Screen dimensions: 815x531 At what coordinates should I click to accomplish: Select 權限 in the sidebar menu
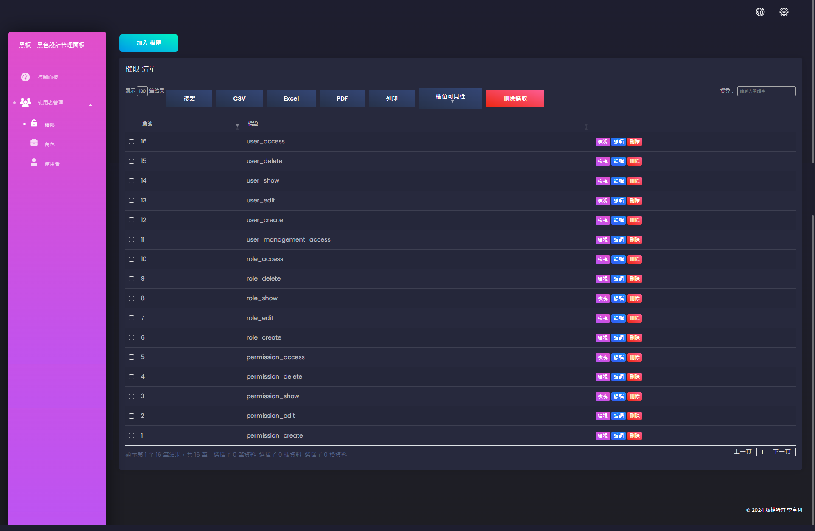[x=50, y=125]
